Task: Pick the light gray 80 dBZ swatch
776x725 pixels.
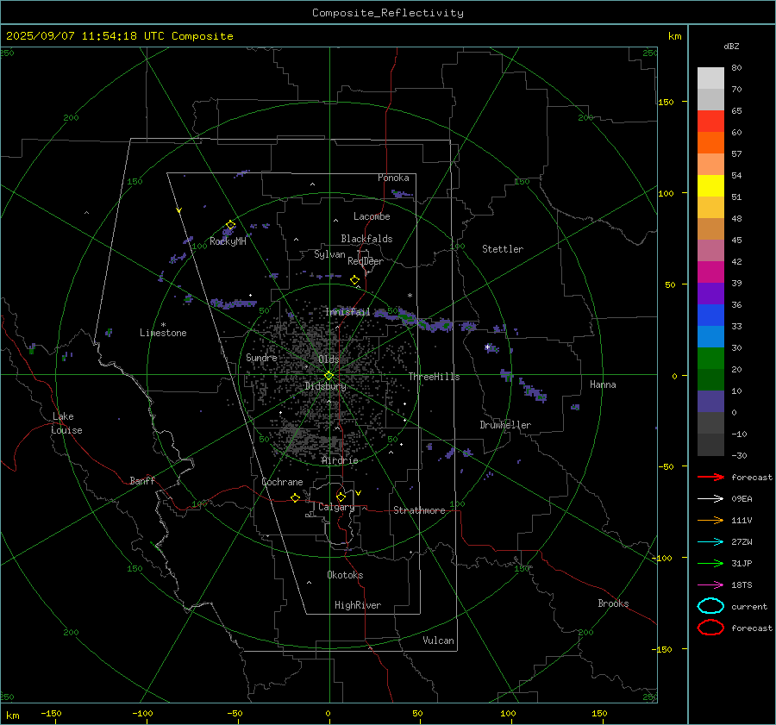Action: click(x=710, y=78)
